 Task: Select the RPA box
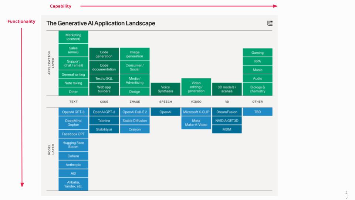tap(258, 61)
